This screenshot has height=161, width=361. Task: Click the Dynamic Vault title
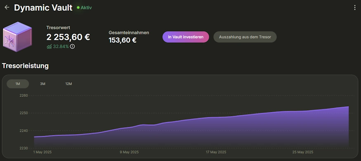(43, 7)
